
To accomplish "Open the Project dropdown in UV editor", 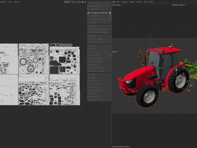I will [x=69, y=2].
